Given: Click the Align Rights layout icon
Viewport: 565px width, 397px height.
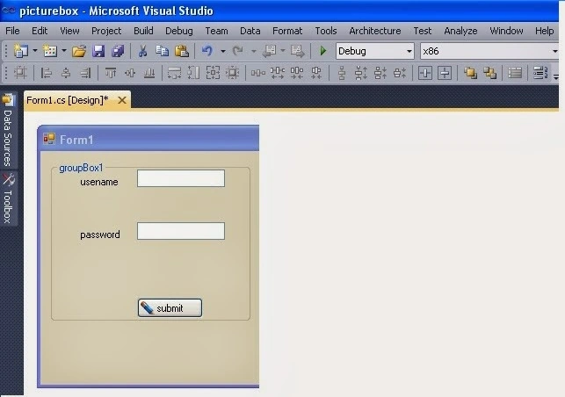Looking at the screenshot, I should click(x=85, y=73).
